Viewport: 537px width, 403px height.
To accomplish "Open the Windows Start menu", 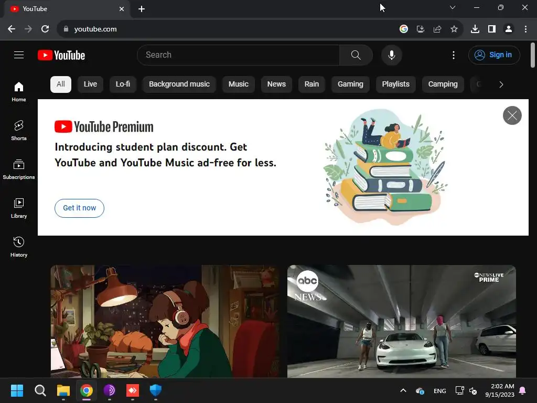I will click(x=17, y=390).
